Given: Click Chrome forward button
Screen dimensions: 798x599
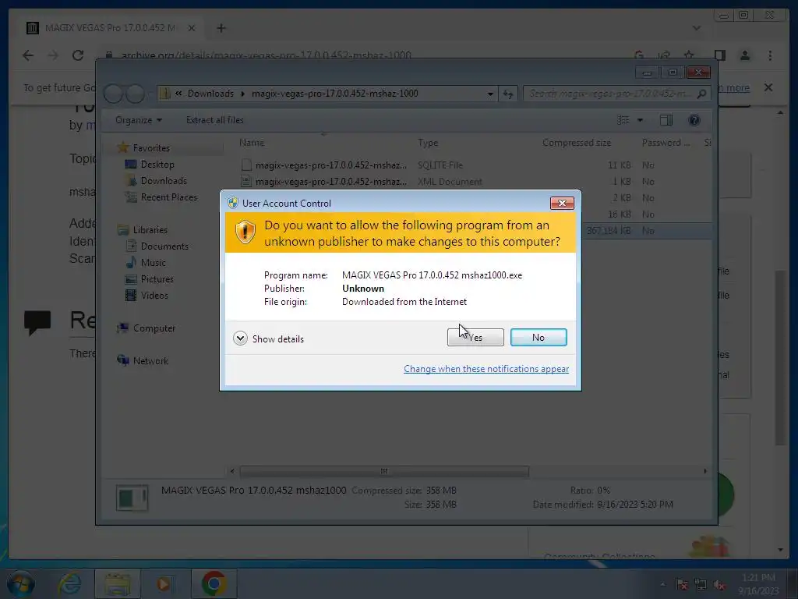Looking at the screenshot, I should point(53,55).
